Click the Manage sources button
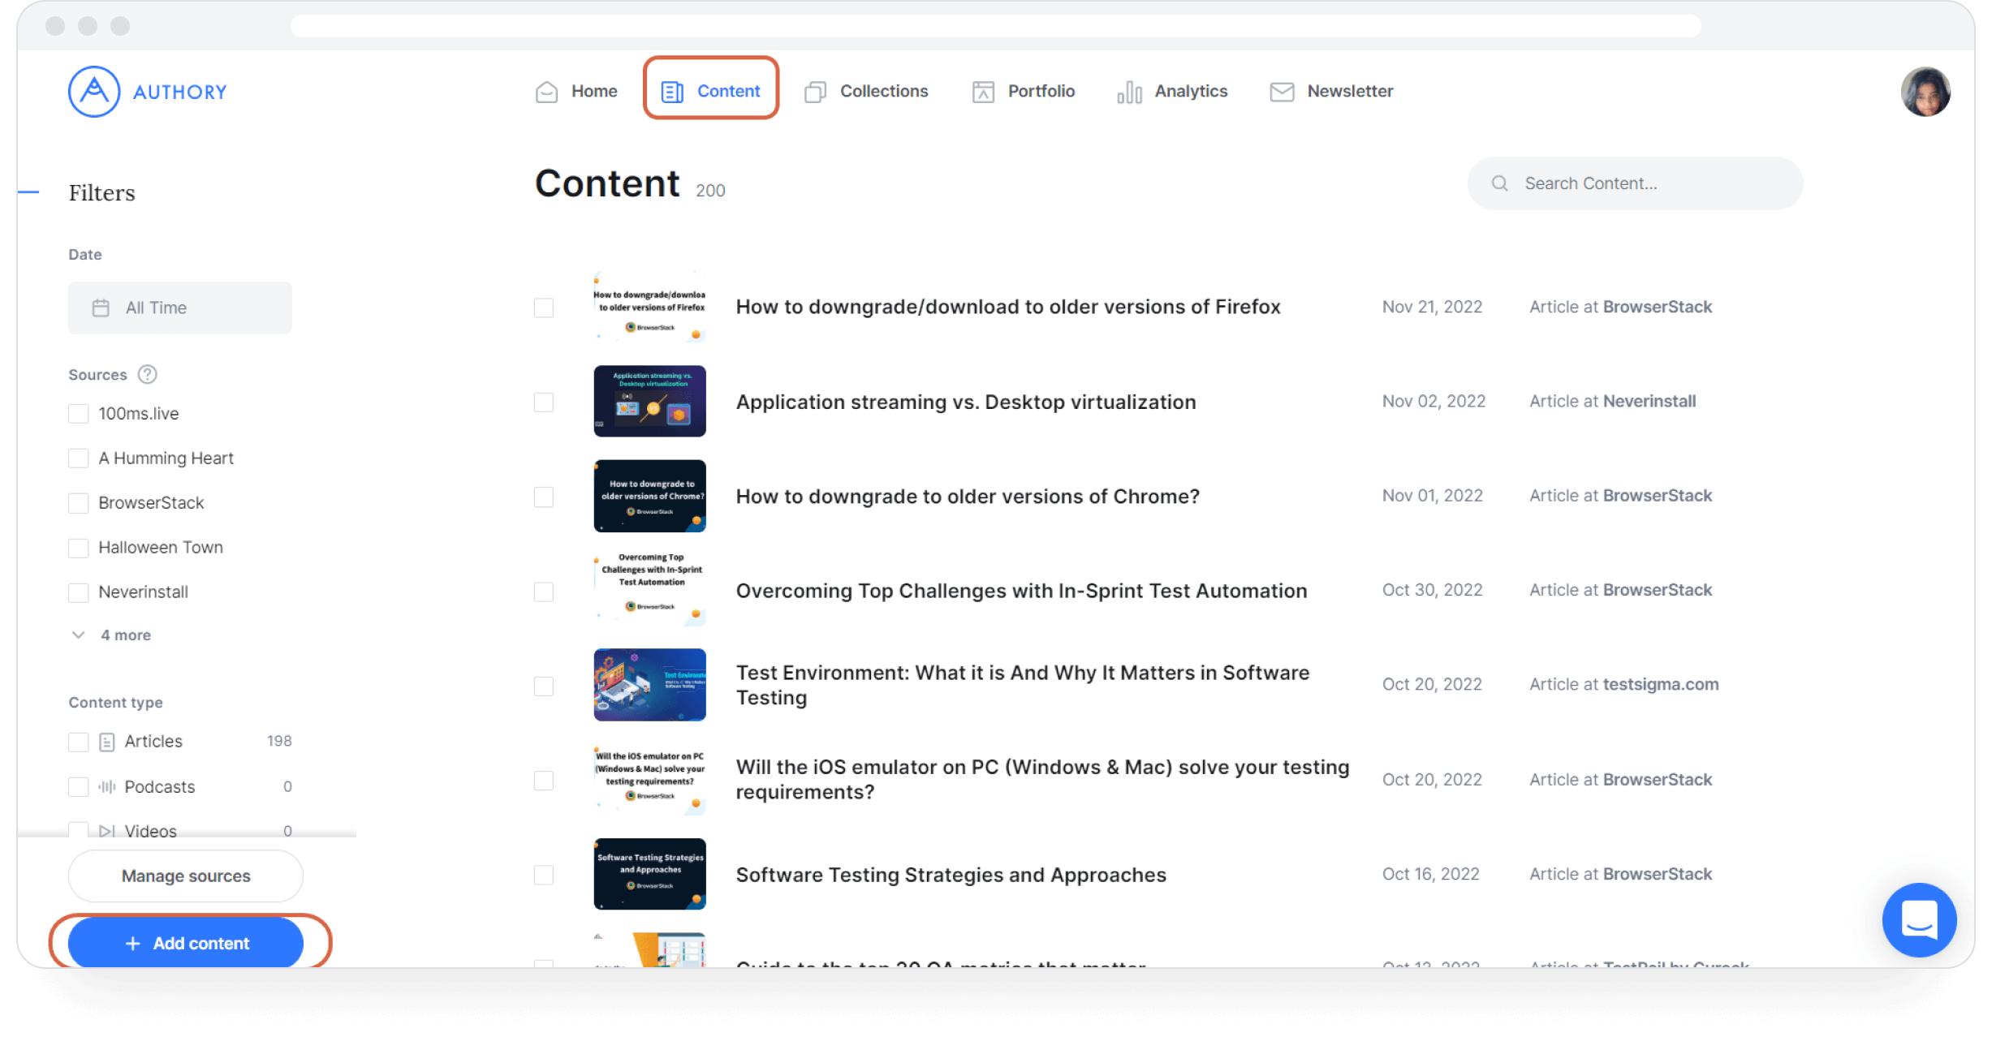 pyautogui.click(x=186, y=875)
